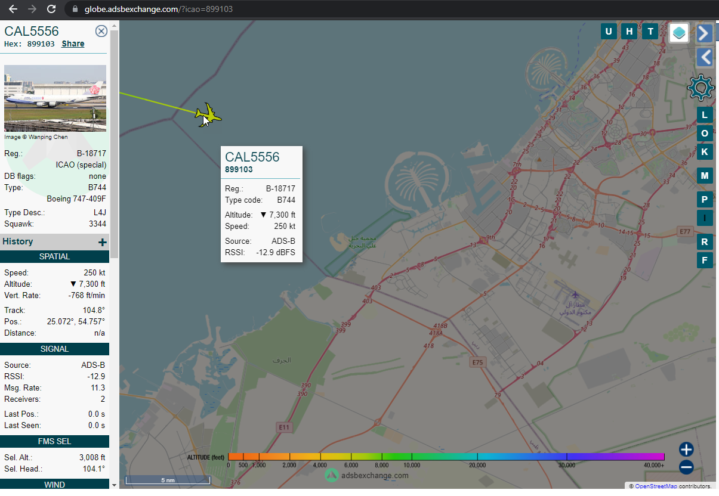
Task: Click the Squawk value 3344
Action: [x=96, y=224]
